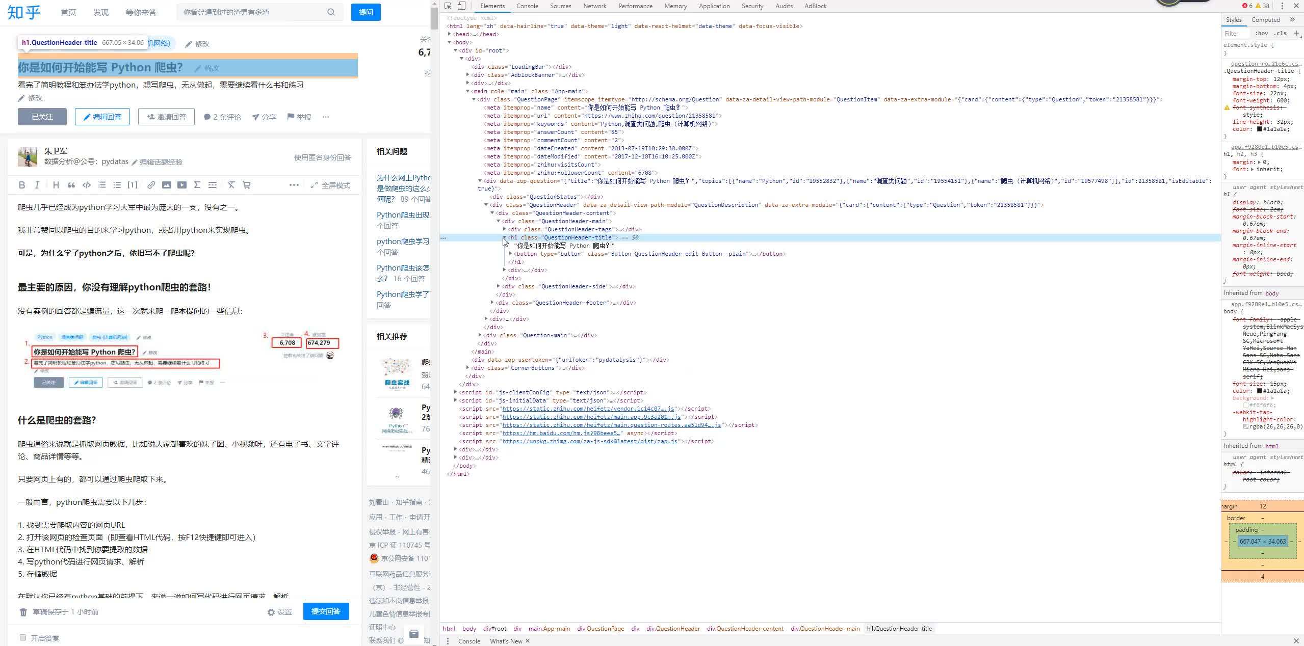Click the 编辑回答 edit answer button
Image resolution: width=1304 pixels, height=646 pixels.
pyautogui.click(x=102, y=117)
